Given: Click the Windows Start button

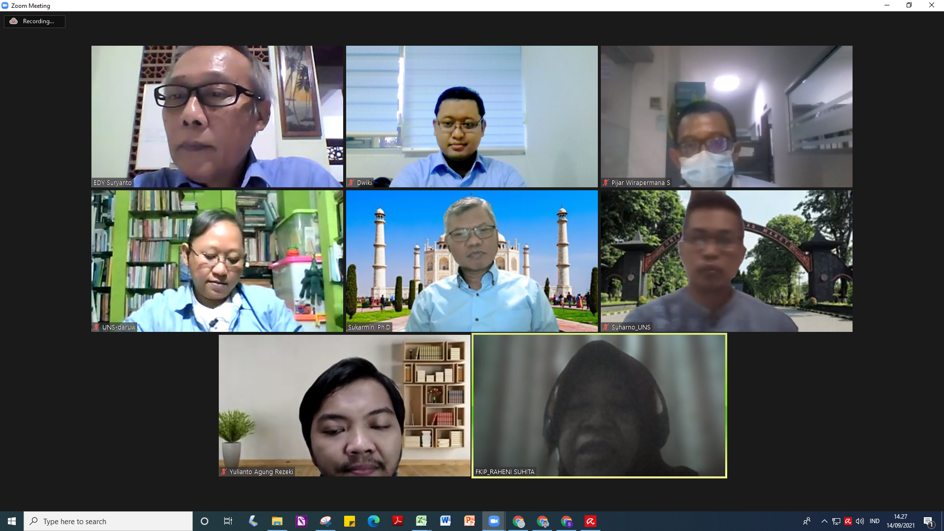Looking at the screenshot, I should [12, 521].
